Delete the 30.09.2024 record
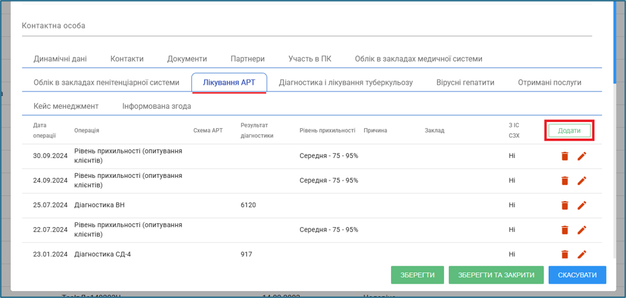 click(564, 156)
